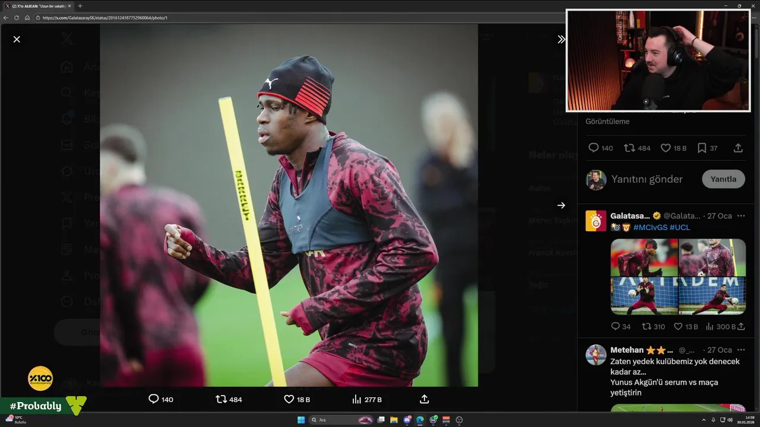Click the browser home button
Image resolution: width=760 pixels, height=427 pixels.
click(27, 18)
